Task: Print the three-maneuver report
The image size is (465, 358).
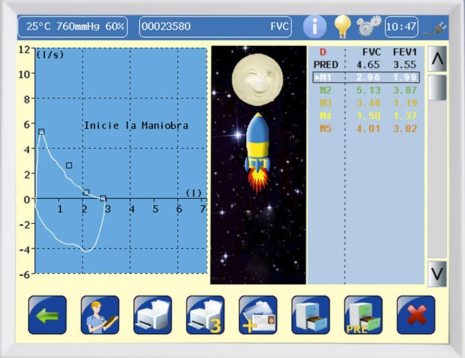Action: click(x=205, y=315)
